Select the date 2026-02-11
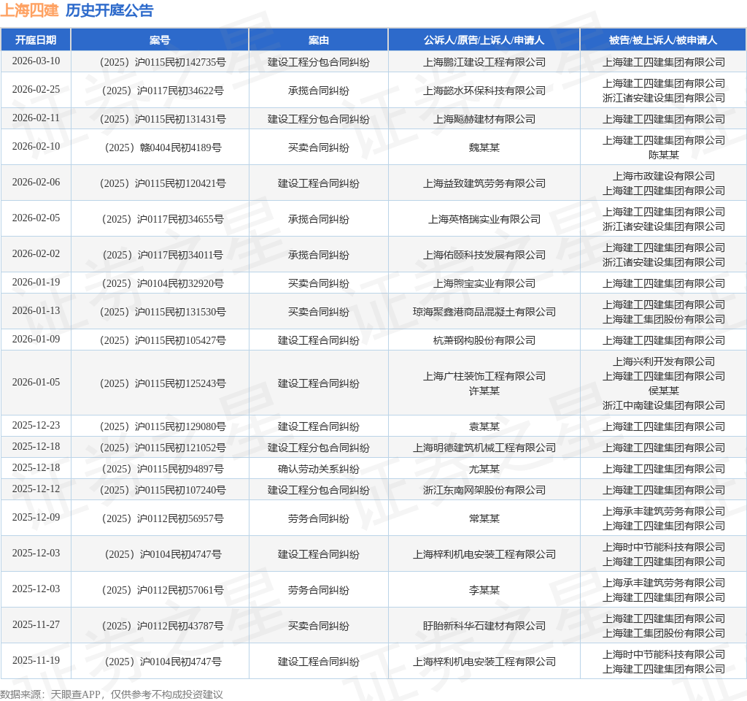The height and width of the screenshot is (701, 747). coord(36,118)
